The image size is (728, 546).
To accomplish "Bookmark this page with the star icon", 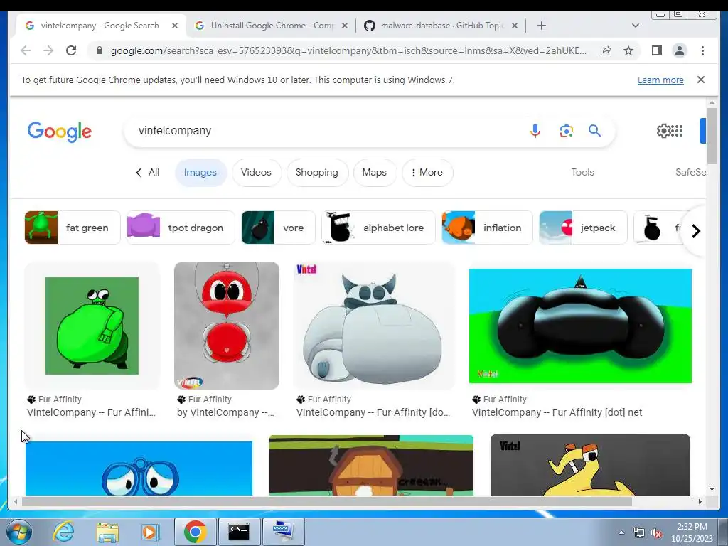I will tap(628, 50).
